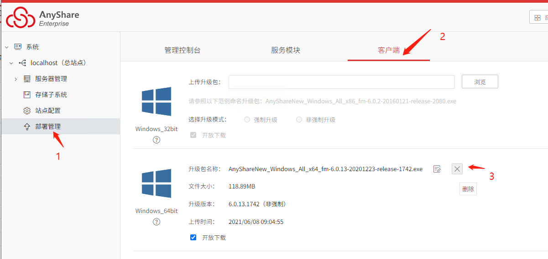
Task: Open 系统 in the sidebar tree
Action: [x=32, y=47]
